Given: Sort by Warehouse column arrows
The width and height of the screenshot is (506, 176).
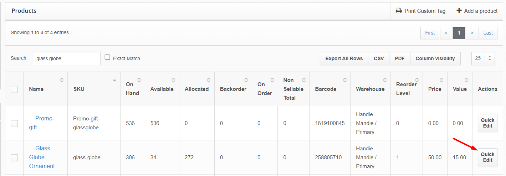Looking at the screenshot, I should (385, 80).
